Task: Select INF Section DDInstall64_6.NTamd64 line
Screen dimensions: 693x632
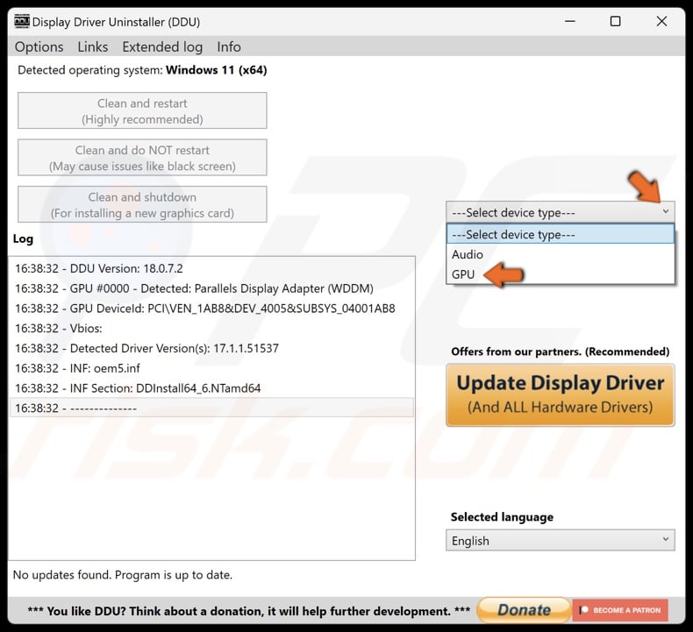Action: click(211, 388)
